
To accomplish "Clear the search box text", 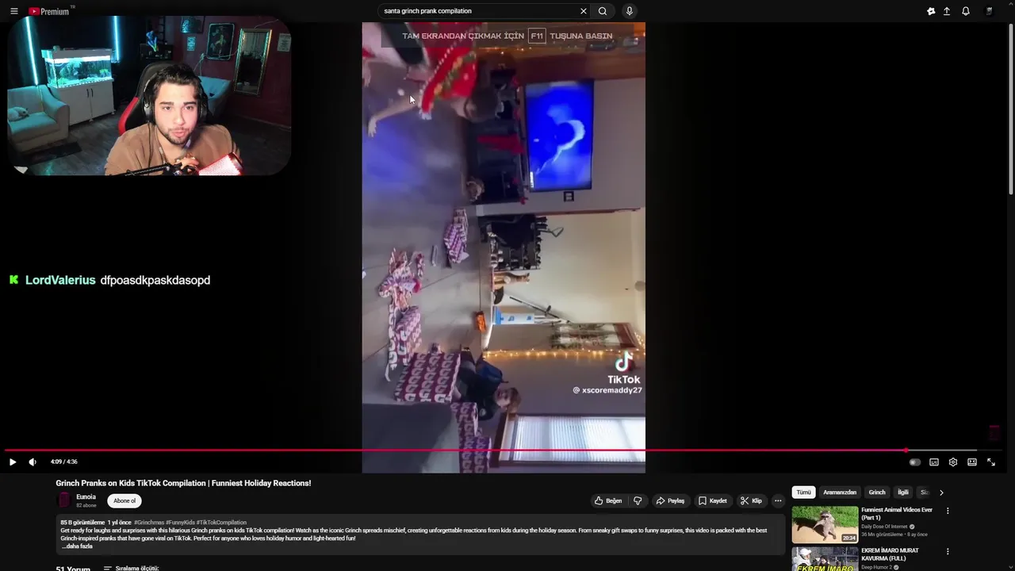I will (x=584, y=11).
